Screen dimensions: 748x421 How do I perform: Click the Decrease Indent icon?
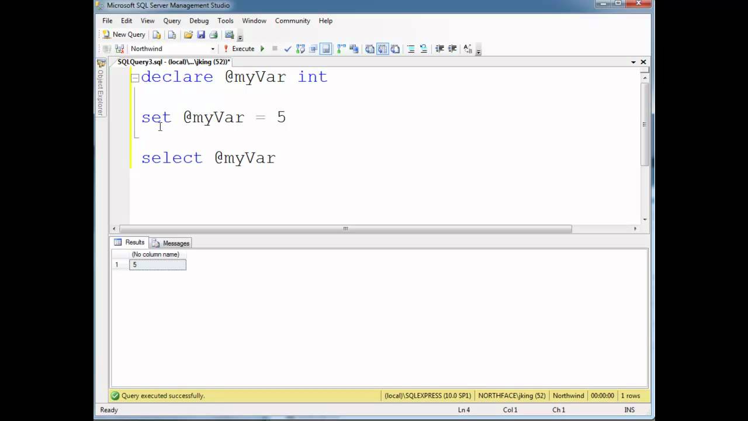[439, 49]
